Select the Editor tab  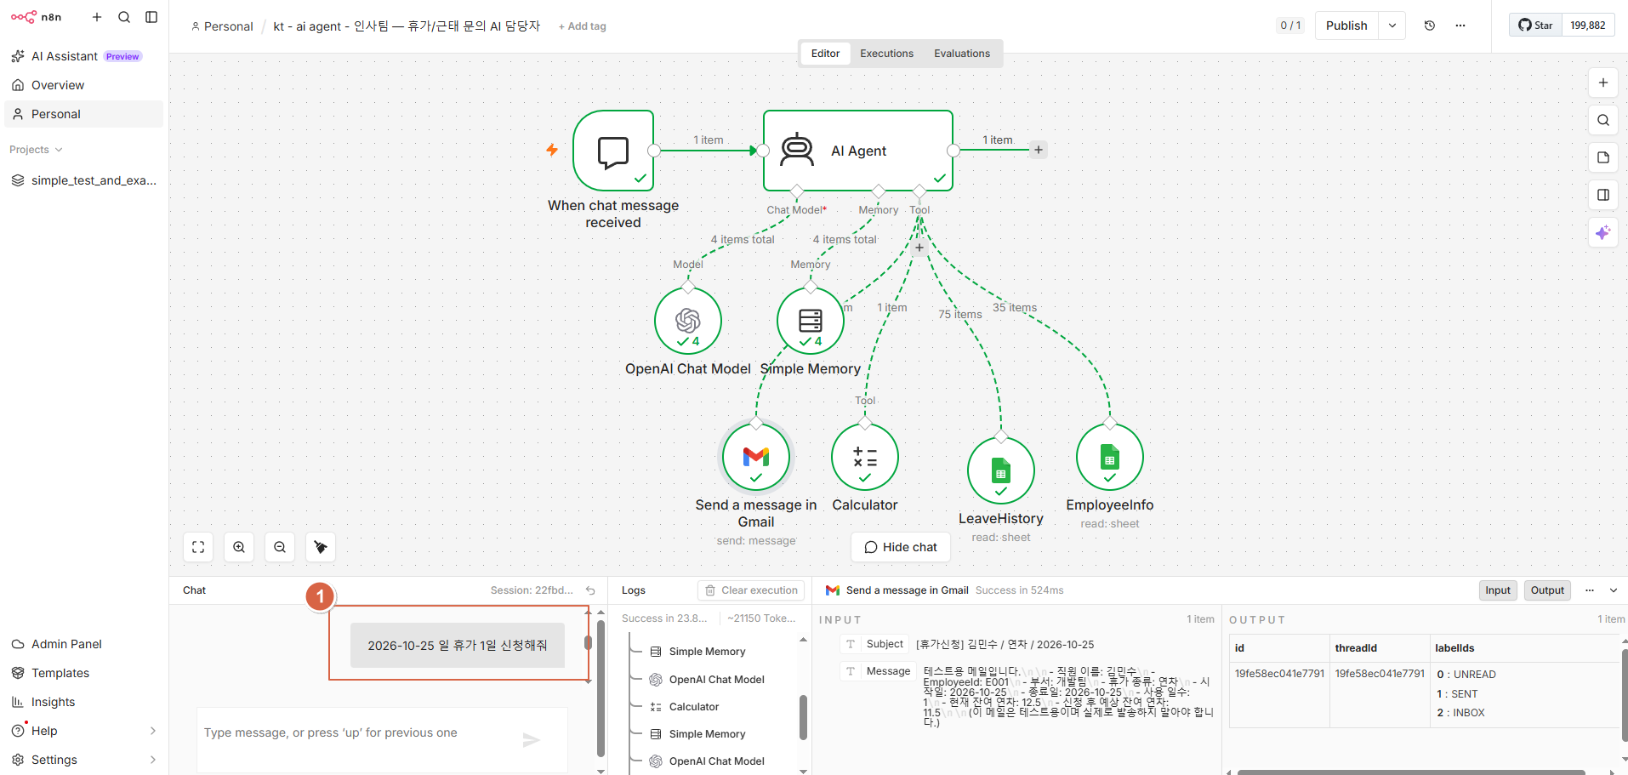(825, 54)
